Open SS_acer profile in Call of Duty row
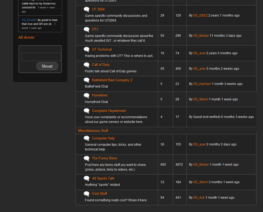The image size is (263, 212). pyautogui.click(x=199, y=69)
